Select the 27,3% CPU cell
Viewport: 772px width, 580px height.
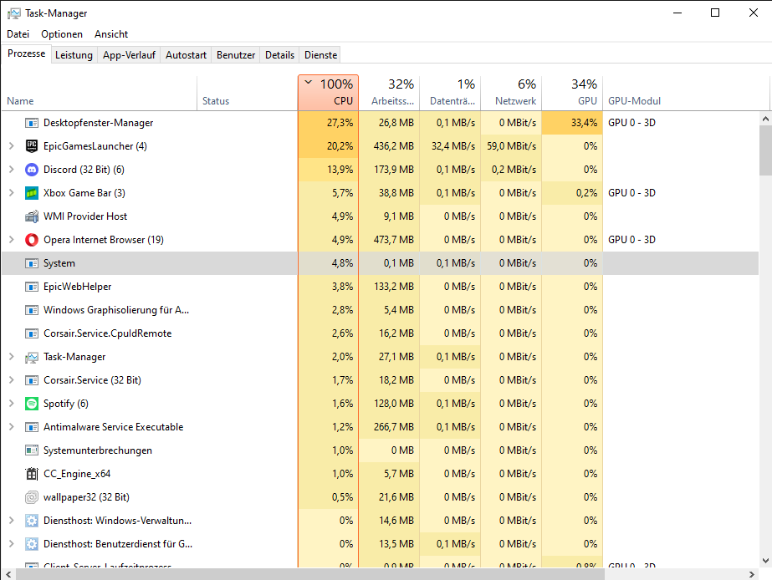328,123
